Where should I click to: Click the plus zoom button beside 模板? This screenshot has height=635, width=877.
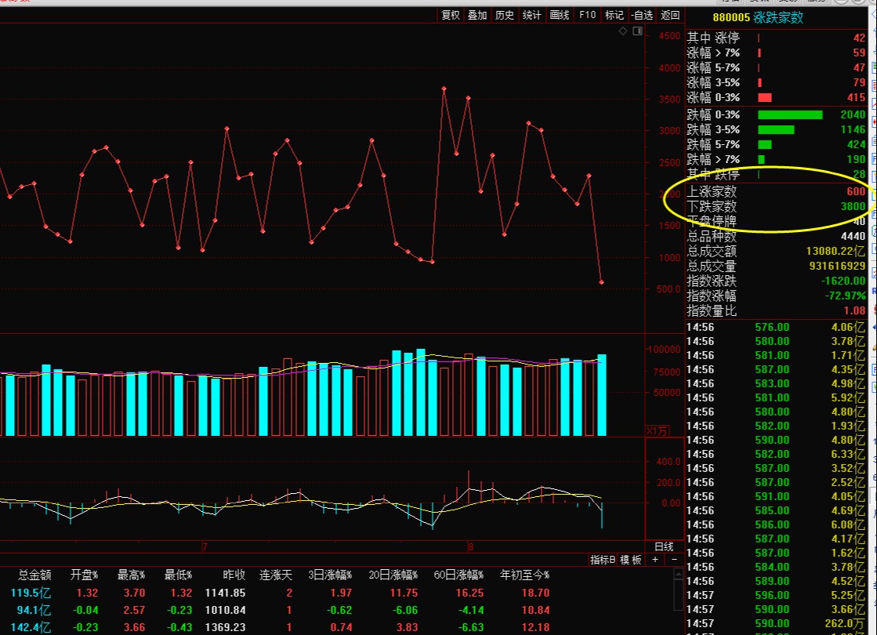(x=655, y=560)
